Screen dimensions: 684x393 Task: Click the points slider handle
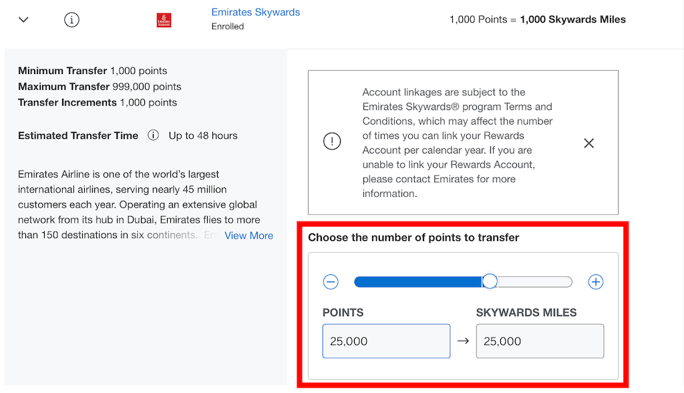point(490,282)
